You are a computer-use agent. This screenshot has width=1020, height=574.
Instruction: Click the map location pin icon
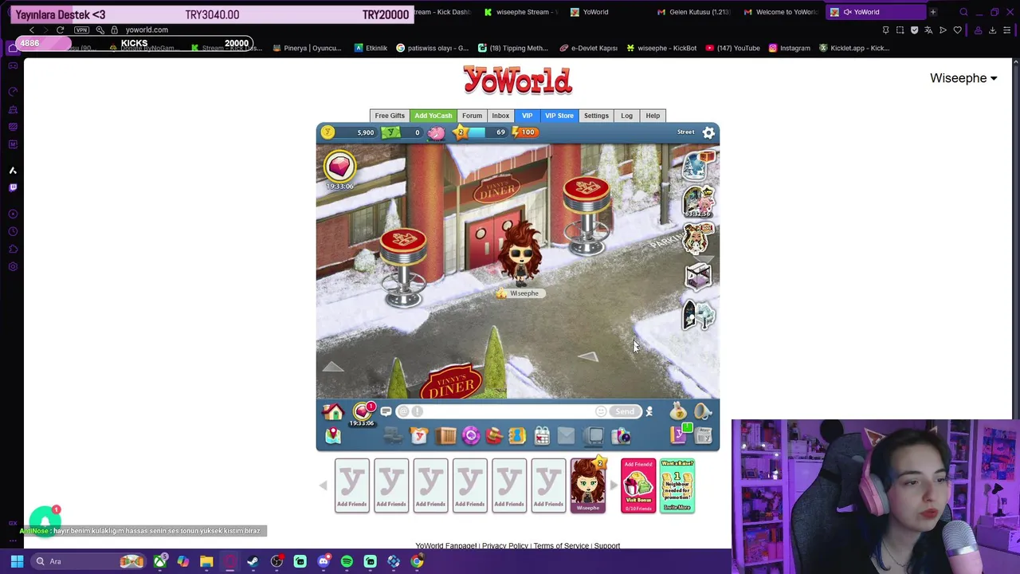click(333, 436)
